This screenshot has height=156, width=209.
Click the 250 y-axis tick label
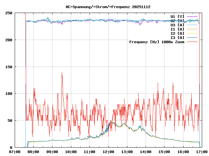click(x=9, y=13)
